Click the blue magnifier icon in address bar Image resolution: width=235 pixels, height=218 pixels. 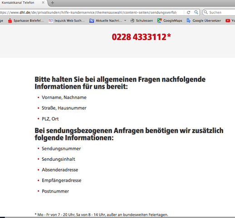click(x=196, y=12)
